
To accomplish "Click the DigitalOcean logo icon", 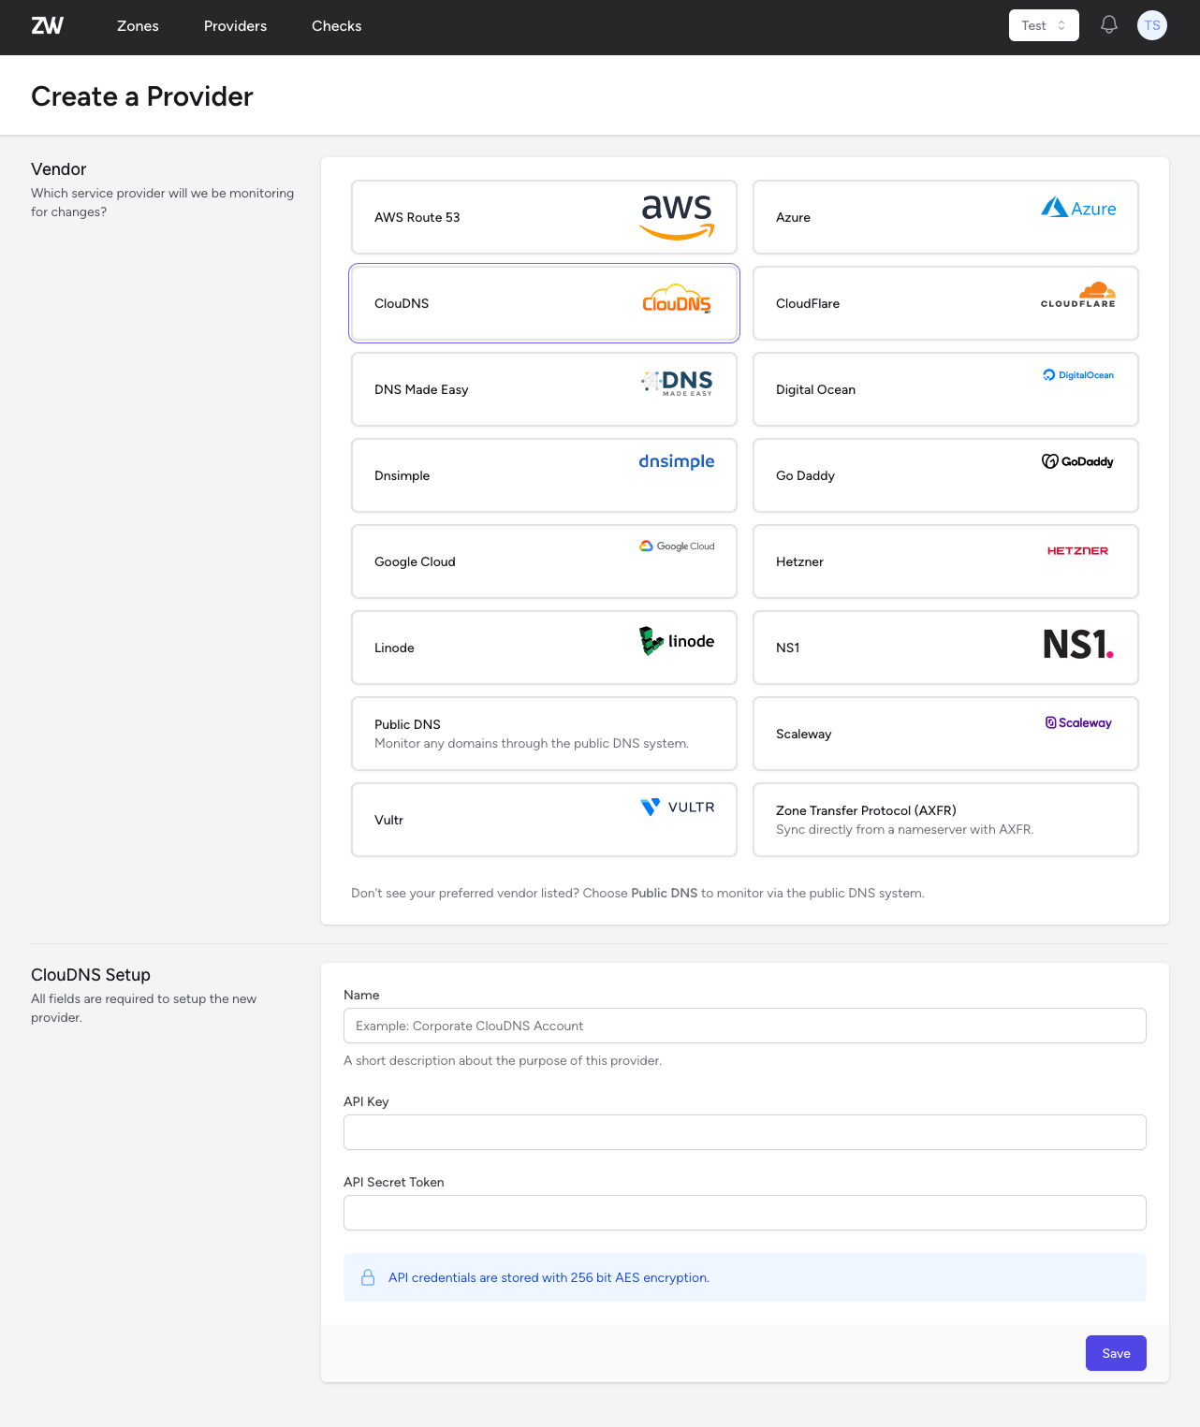I will tap(1047, 374).
